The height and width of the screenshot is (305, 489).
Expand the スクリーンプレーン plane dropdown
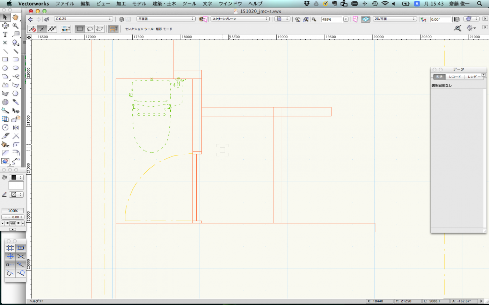point(240,19)
